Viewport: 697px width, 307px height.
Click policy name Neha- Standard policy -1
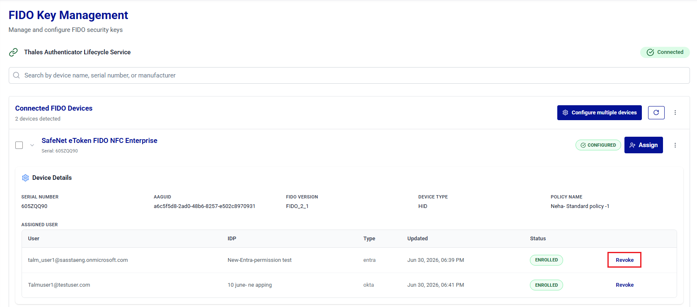580,206
